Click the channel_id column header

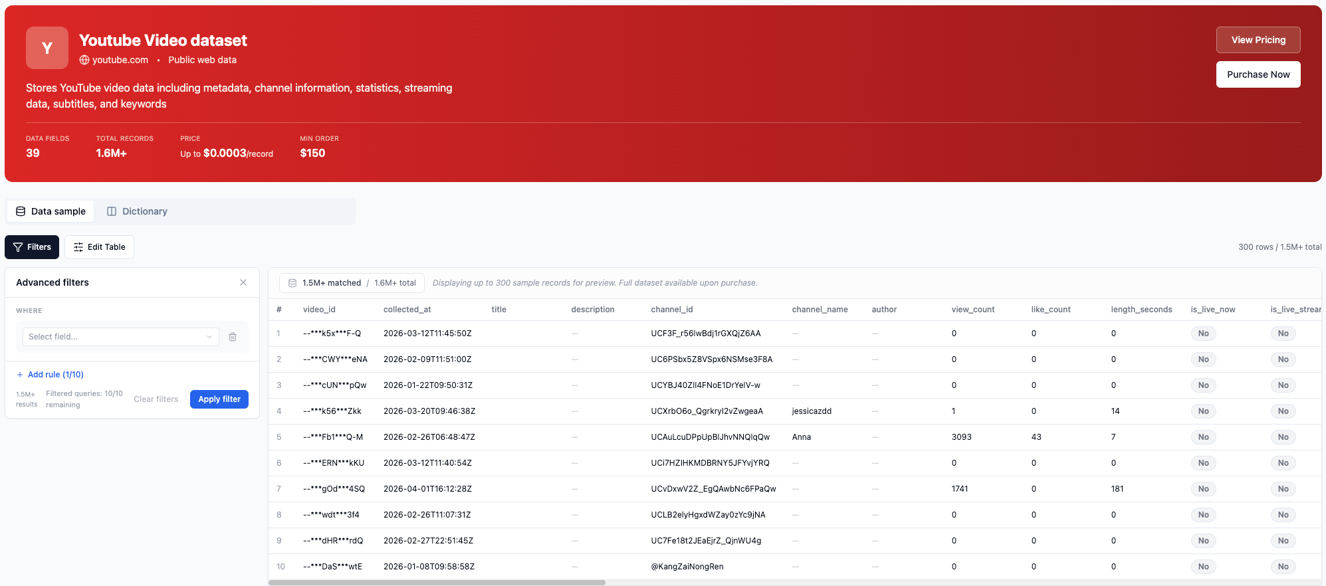(x=672, y=310)
